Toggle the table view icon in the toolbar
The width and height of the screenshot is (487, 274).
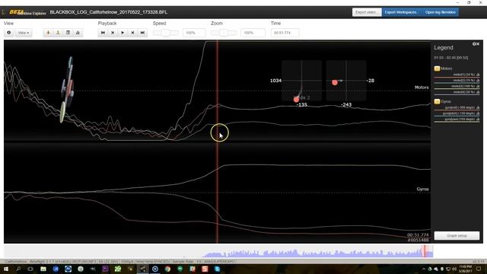click(x=68, y=33)
